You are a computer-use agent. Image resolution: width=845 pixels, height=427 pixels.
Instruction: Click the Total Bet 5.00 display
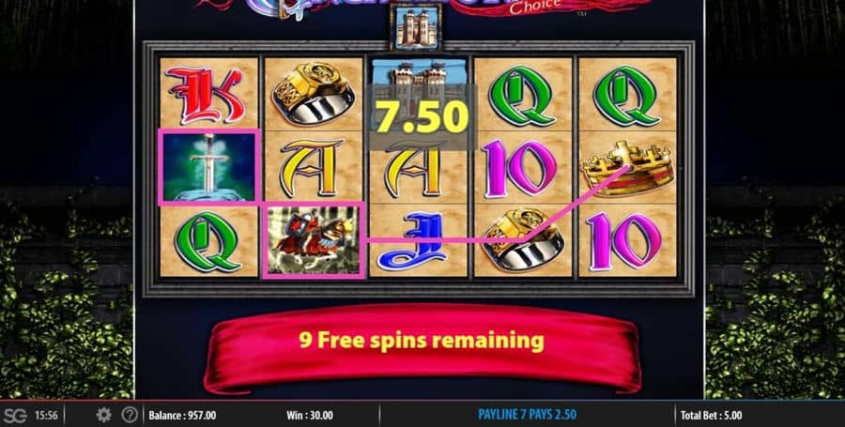pyautogui.click(x=711, y=415)
